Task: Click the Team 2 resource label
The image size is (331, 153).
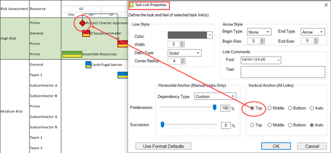Action: click(36, 148)
